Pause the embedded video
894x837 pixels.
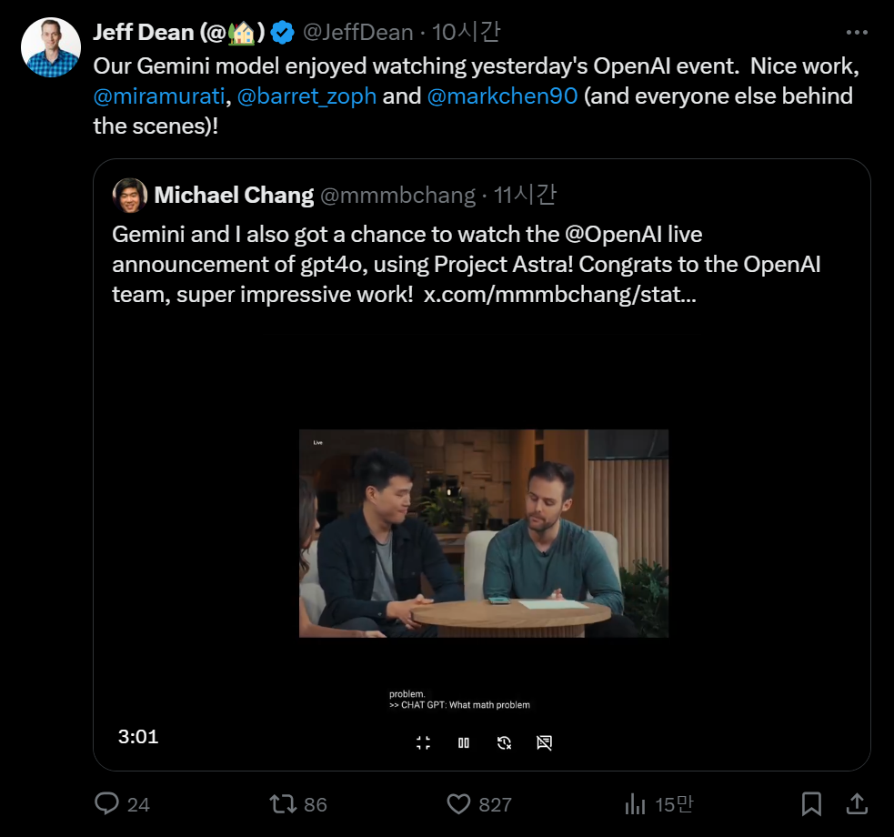click(464, 742)
